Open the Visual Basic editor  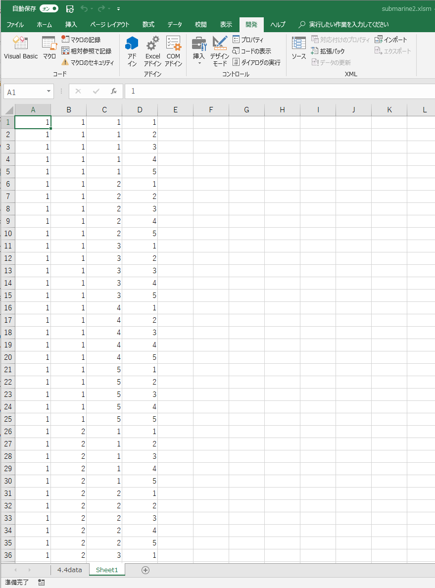21,49
